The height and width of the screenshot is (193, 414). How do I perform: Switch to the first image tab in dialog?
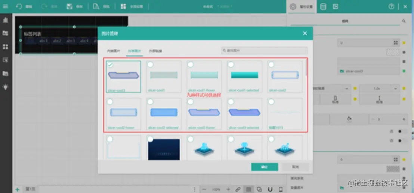click(113, 51)
